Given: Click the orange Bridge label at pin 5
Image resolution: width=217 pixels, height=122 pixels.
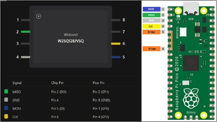Looking at the screenshot, I should click(x=151, y=32).
